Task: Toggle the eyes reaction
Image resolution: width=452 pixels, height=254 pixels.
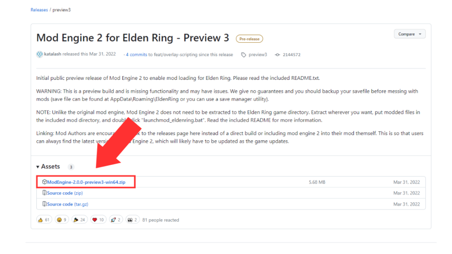Action: [132, 220]
